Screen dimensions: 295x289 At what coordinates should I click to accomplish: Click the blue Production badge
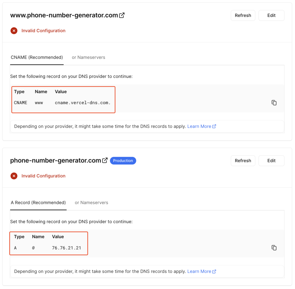coord(123,161)
